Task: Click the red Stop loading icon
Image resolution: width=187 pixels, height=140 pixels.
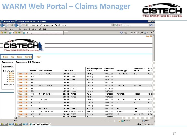Action: pyautogui.click(x=120, y=25)
